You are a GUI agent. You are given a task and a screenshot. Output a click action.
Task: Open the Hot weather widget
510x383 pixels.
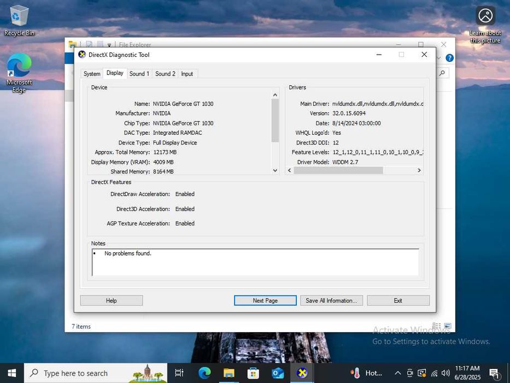point(367,373)
